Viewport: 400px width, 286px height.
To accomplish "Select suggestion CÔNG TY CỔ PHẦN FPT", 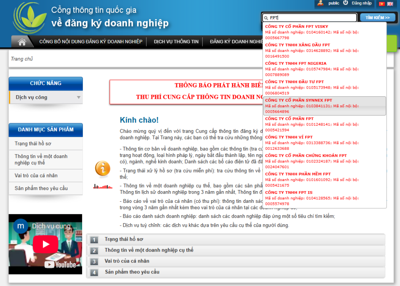I will [325, 124].
